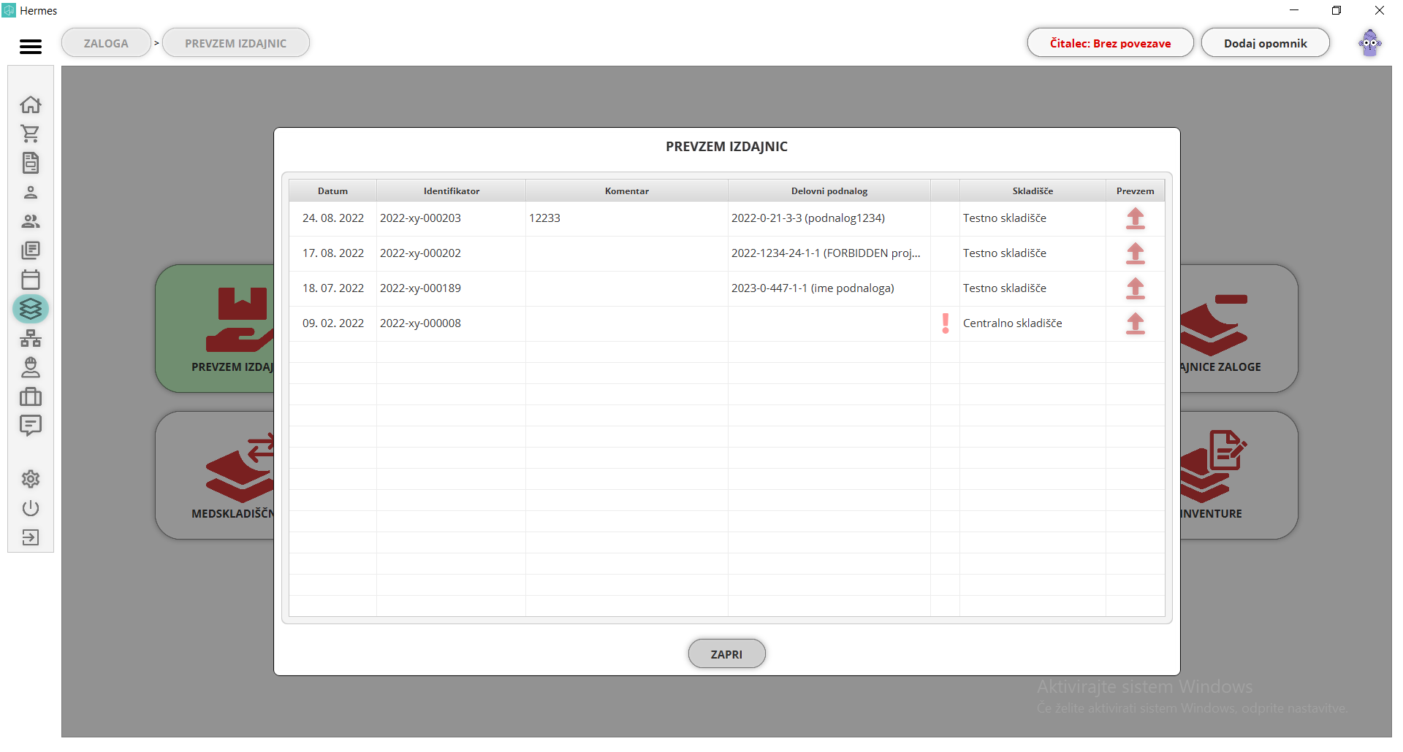Click INVENTURE tile behind dialog
The width and height of the screenshot is (1403, 752).
point(1239,475)
